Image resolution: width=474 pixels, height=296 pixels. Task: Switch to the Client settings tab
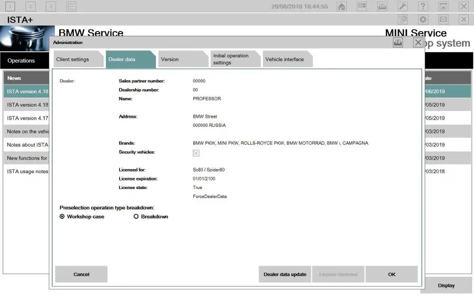(x=78, y=59)
